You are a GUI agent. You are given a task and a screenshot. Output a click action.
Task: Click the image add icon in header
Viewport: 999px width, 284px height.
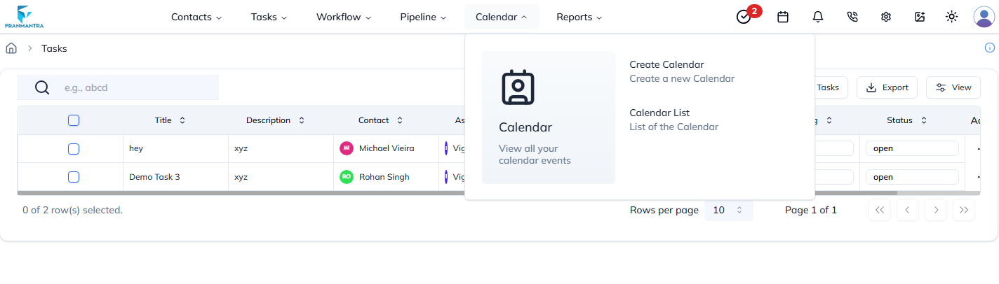click(x=920, y=17)
